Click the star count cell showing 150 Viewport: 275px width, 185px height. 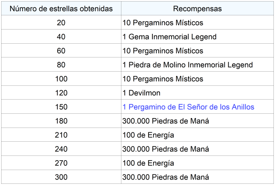coord(61,107)
